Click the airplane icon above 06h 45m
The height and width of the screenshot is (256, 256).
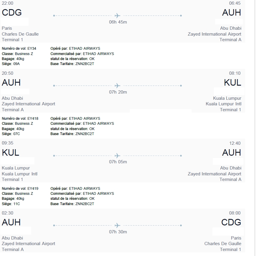point(118,16)
